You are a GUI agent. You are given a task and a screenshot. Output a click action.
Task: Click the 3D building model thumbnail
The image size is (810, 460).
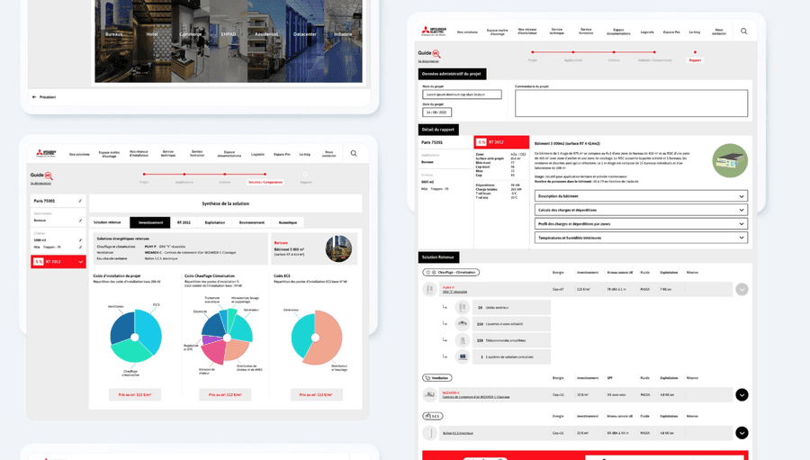click(x=730, y=161)
